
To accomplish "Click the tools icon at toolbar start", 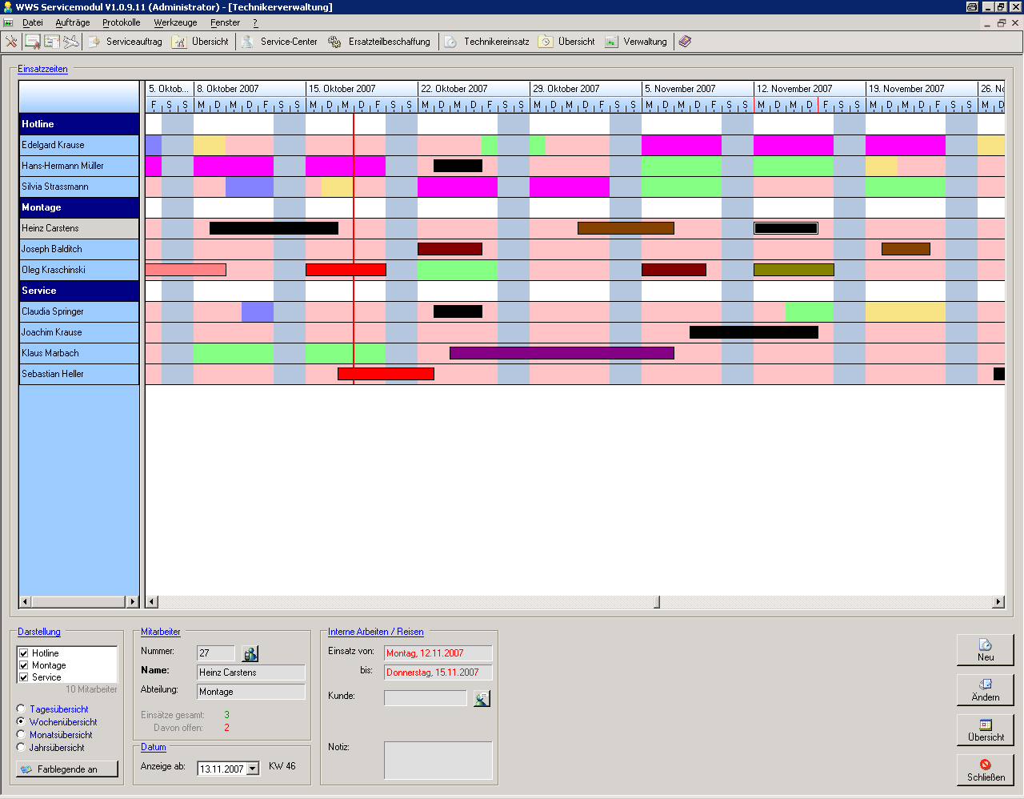I will (11, 42).
